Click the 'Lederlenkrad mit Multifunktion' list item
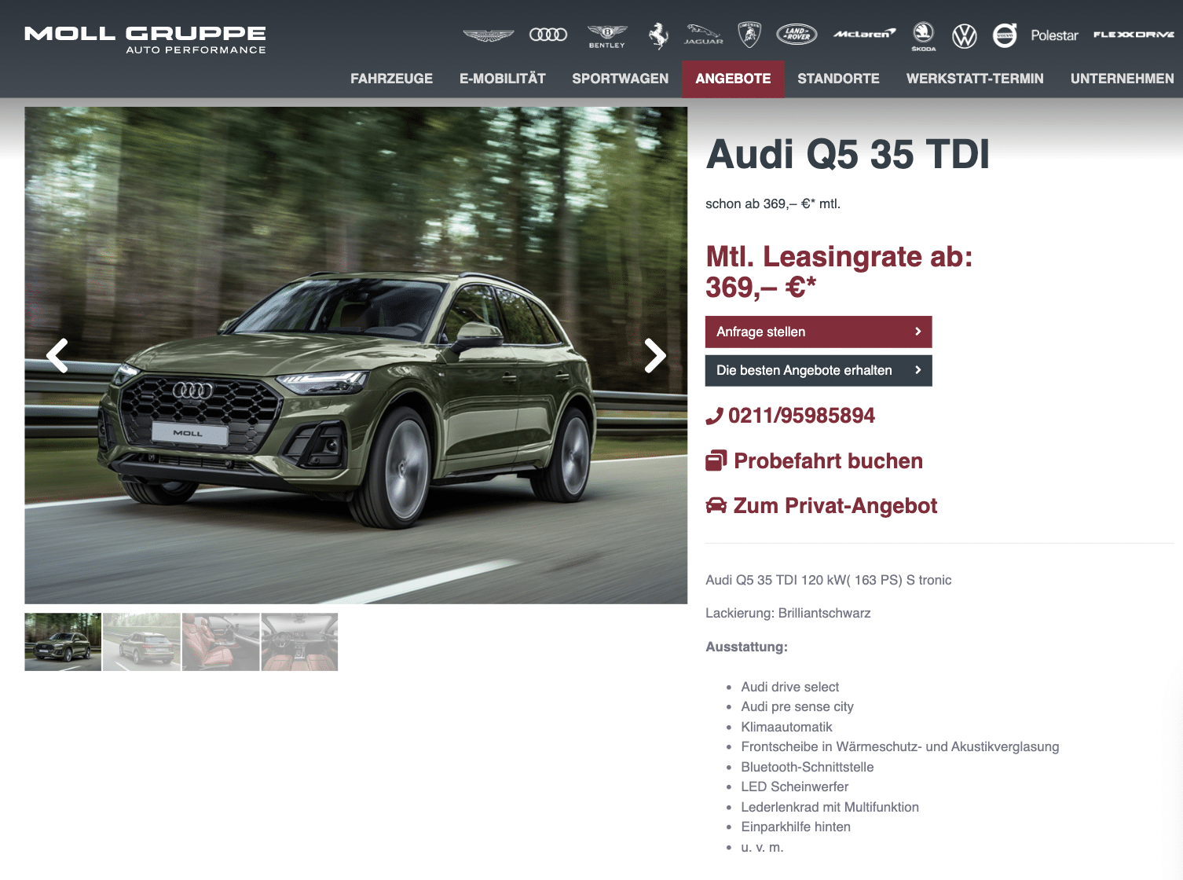Viewport: 1183px width, 880px height. 830,807
